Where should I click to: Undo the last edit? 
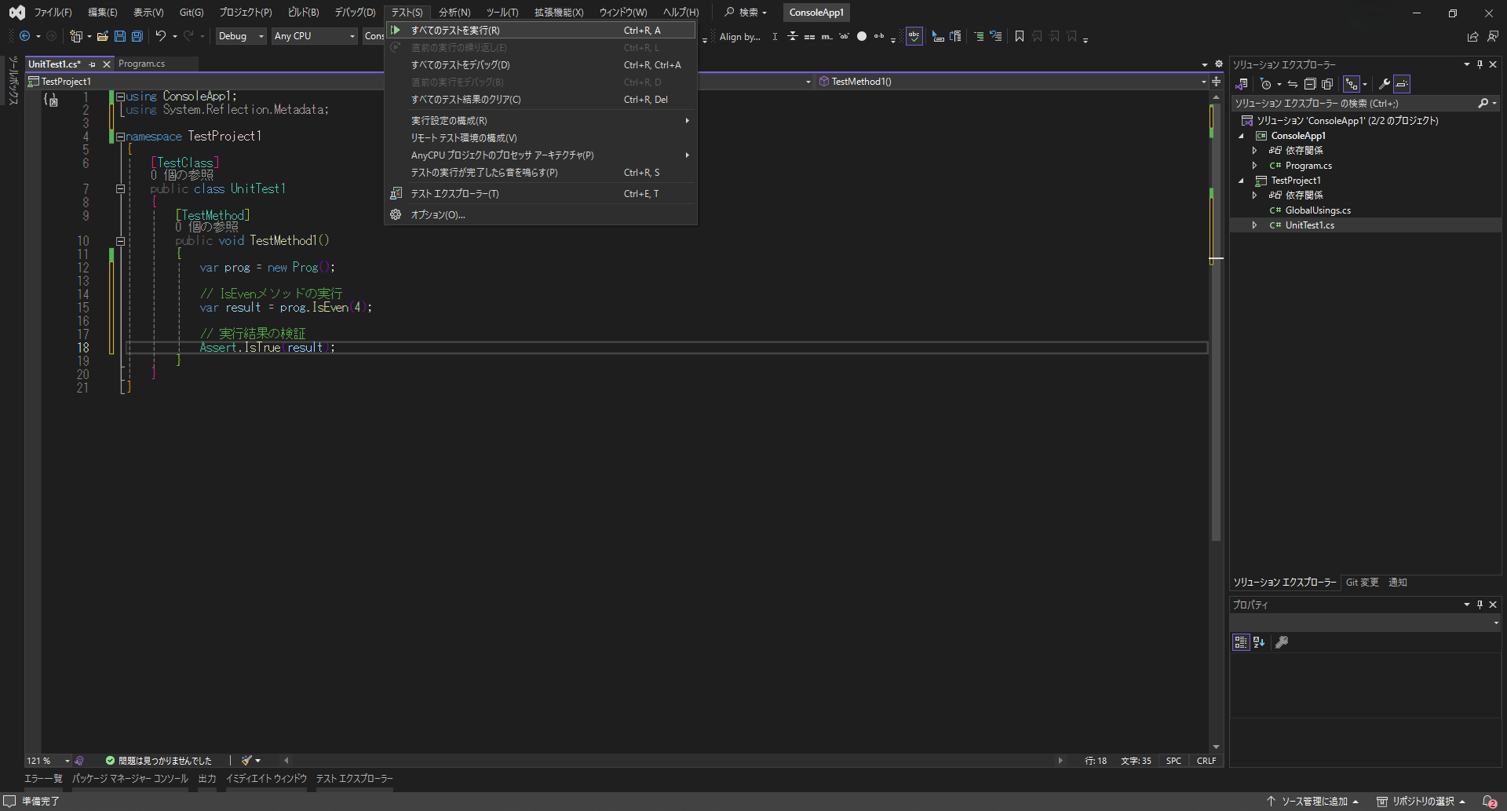tap(160, 36)
